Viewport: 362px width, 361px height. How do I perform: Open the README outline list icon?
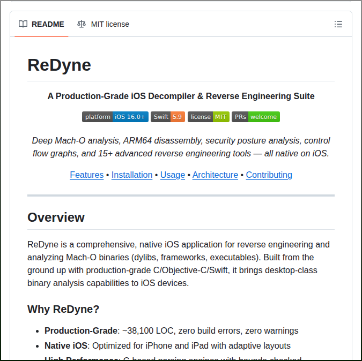click(338, 24)
